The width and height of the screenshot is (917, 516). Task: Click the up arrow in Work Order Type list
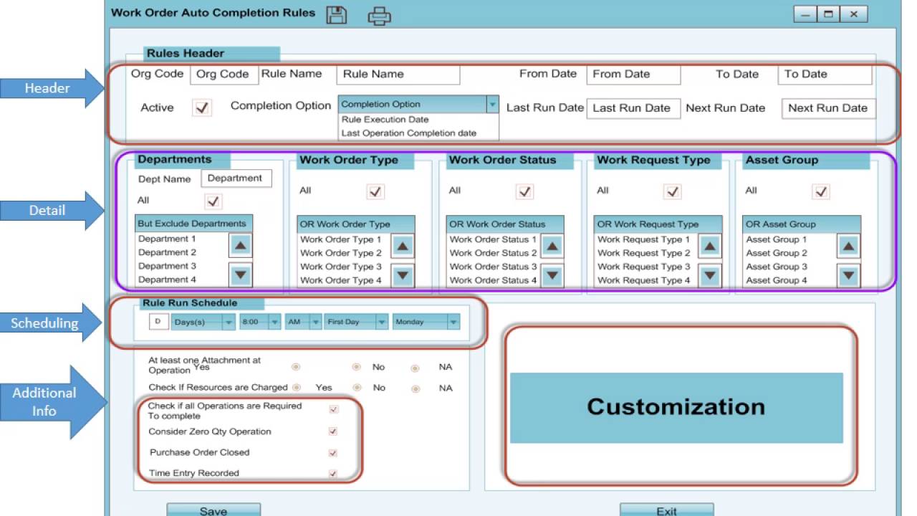coord(403,247)
